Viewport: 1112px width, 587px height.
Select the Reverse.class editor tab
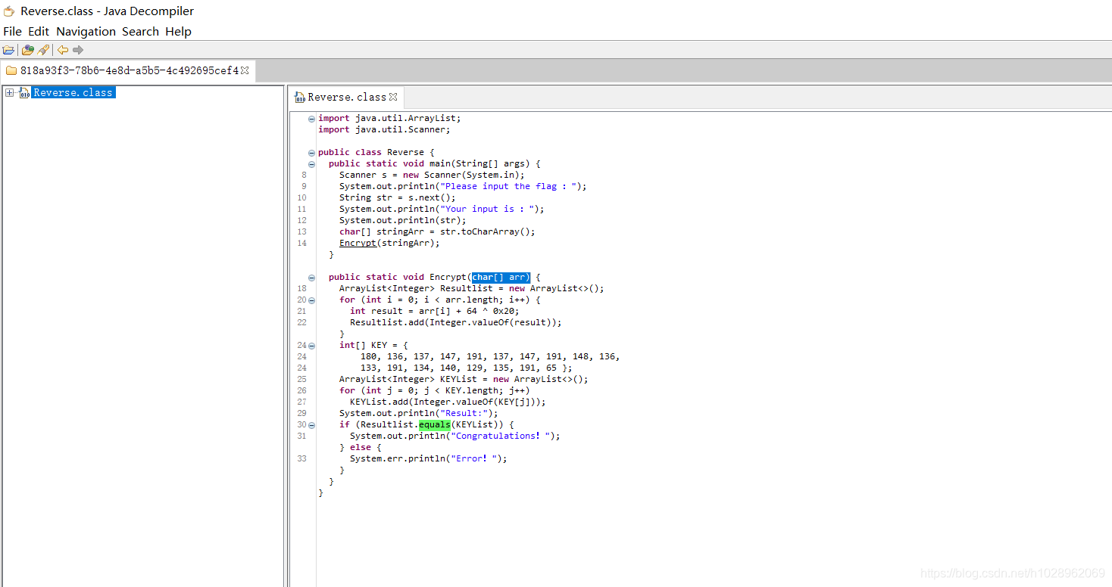pyautogui.click(x=346, y=97)
